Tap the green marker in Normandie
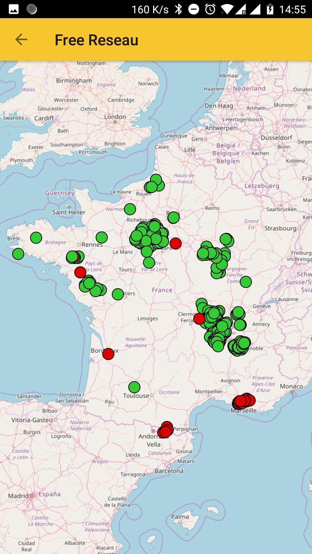Viewport: 312px width, 554px height. pos(130,209)
